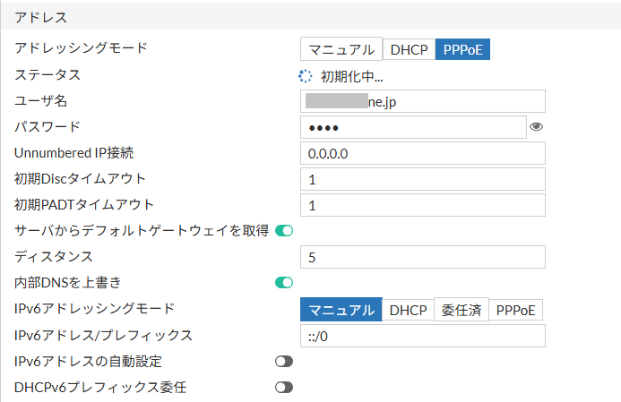The image size is (621, 402).
Task: Choose DHCP for IPv6 addressing mode
Action: pyautogui.click(x=409, y=310)
